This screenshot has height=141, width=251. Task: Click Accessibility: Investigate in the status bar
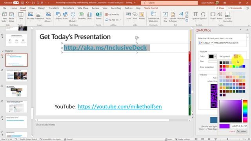click(50, 139)
